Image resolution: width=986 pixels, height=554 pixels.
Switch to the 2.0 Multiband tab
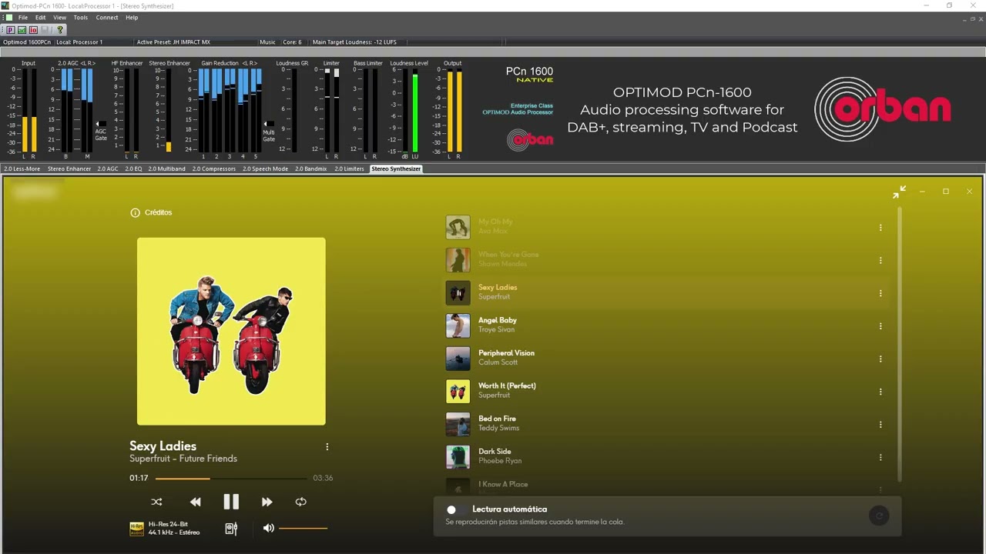[167, 169]
